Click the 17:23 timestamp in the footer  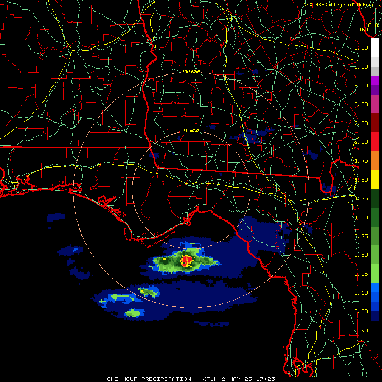click(266, 379)
